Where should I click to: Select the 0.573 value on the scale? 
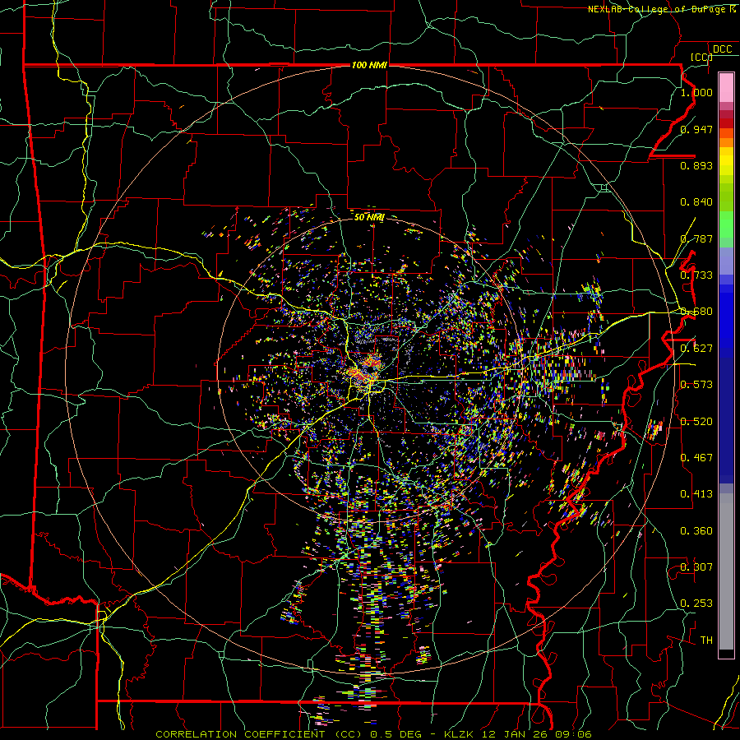(696, 385)
